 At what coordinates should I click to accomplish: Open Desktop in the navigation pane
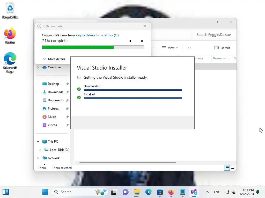tap(51, 84)
